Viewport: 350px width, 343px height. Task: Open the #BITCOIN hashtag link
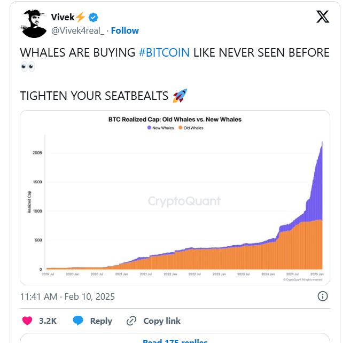[x=164, y=52]
